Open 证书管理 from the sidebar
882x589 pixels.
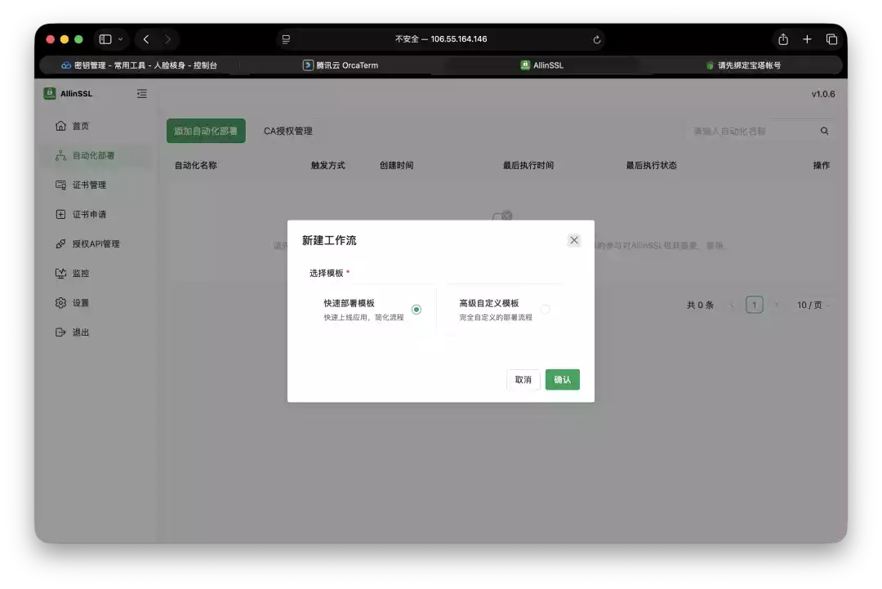[x=60, y=185]
